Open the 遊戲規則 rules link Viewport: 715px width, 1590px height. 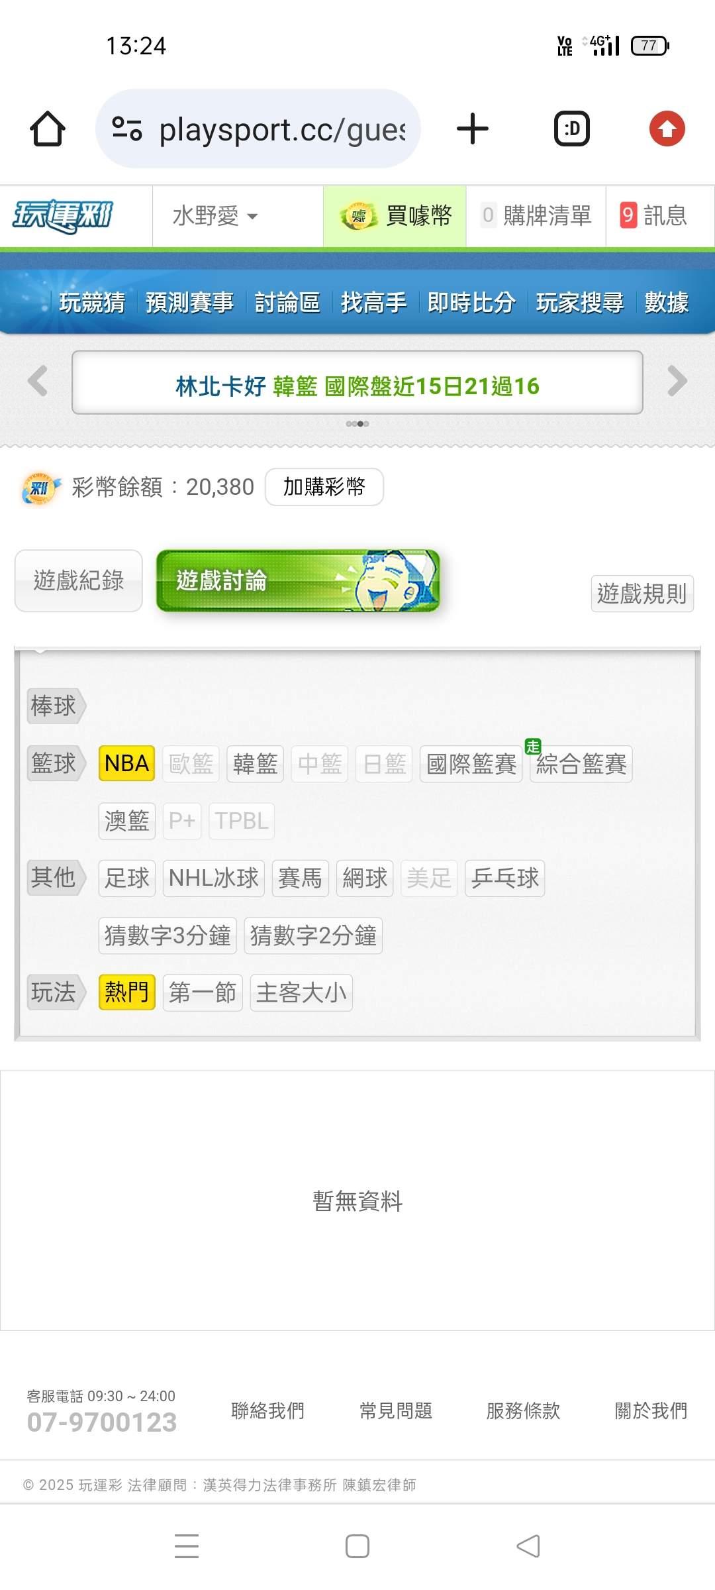click(642, 594)
